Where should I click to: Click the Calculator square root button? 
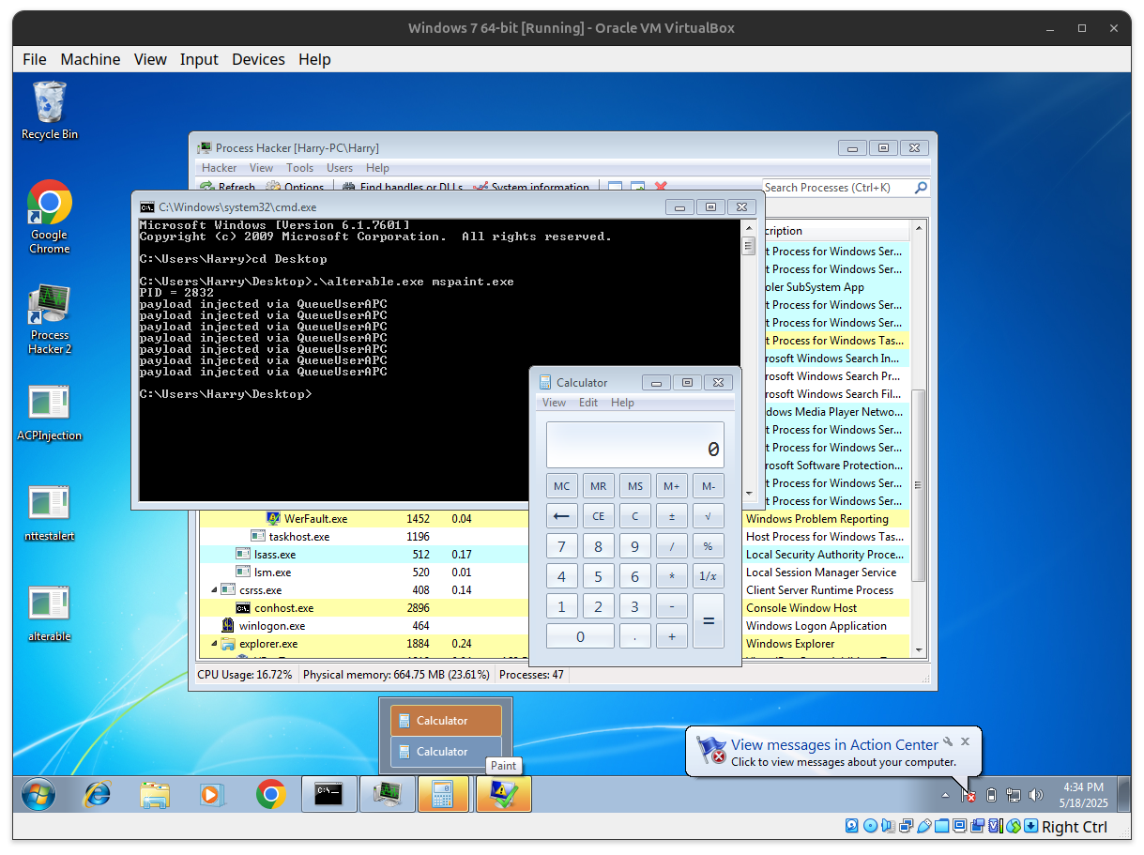708,516
